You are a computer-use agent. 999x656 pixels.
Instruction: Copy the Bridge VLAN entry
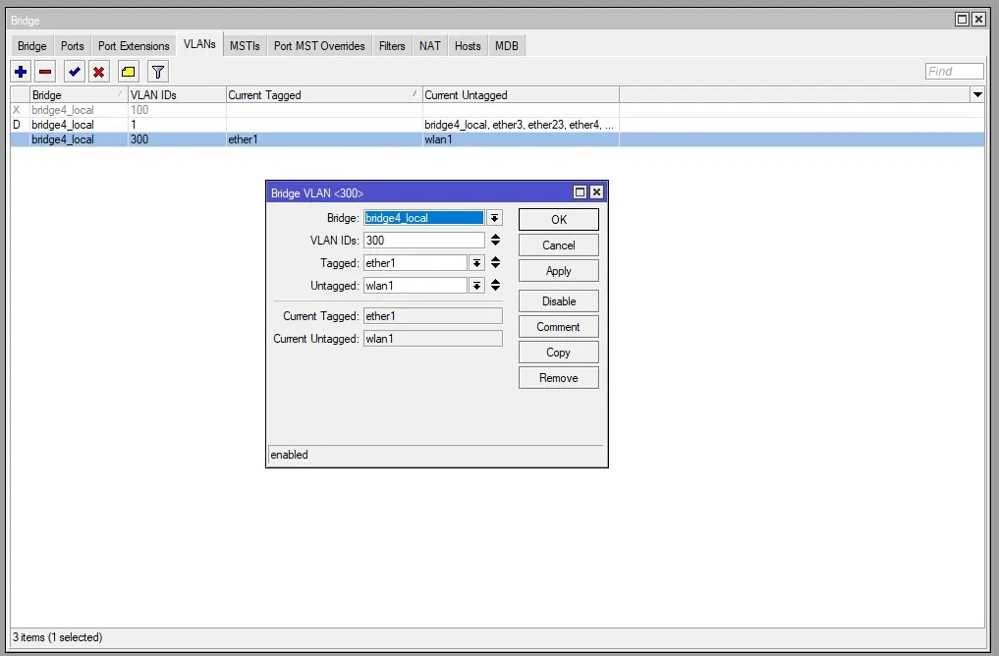[558, 352]
